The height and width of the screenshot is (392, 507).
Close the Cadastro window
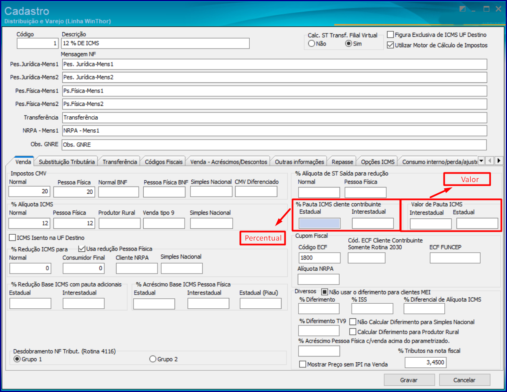tap(498, 9)
